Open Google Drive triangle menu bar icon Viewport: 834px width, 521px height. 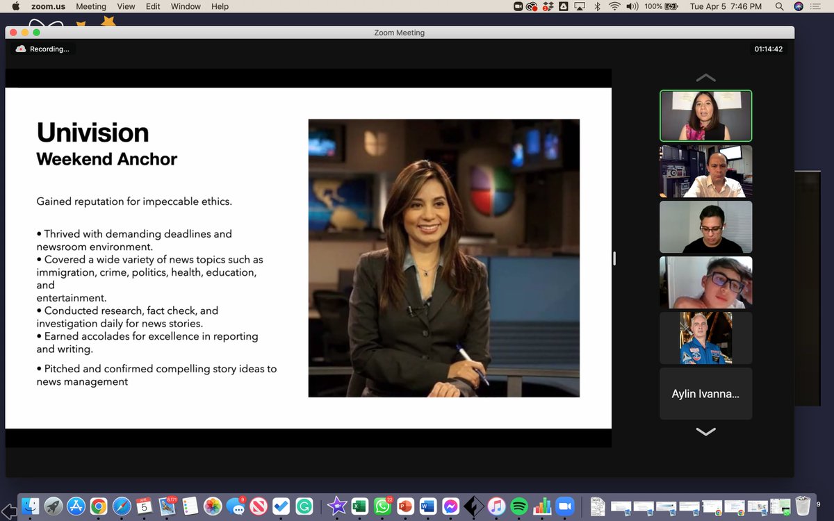click(x=563, y=6)
